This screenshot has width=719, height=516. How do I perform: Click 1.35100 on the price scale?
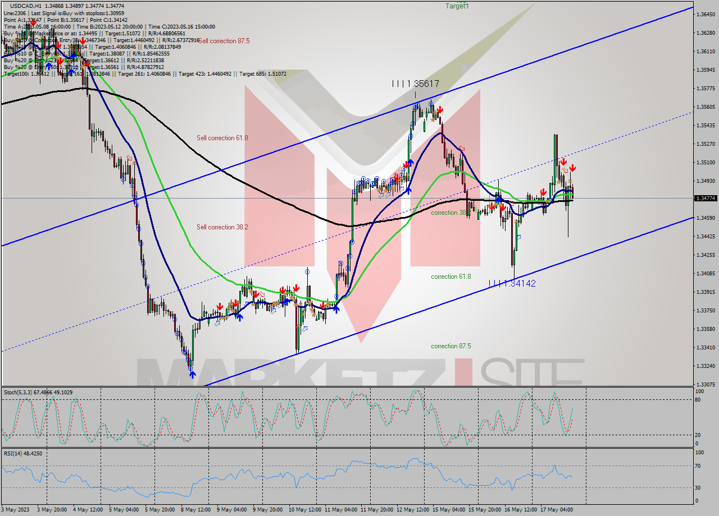706,162
